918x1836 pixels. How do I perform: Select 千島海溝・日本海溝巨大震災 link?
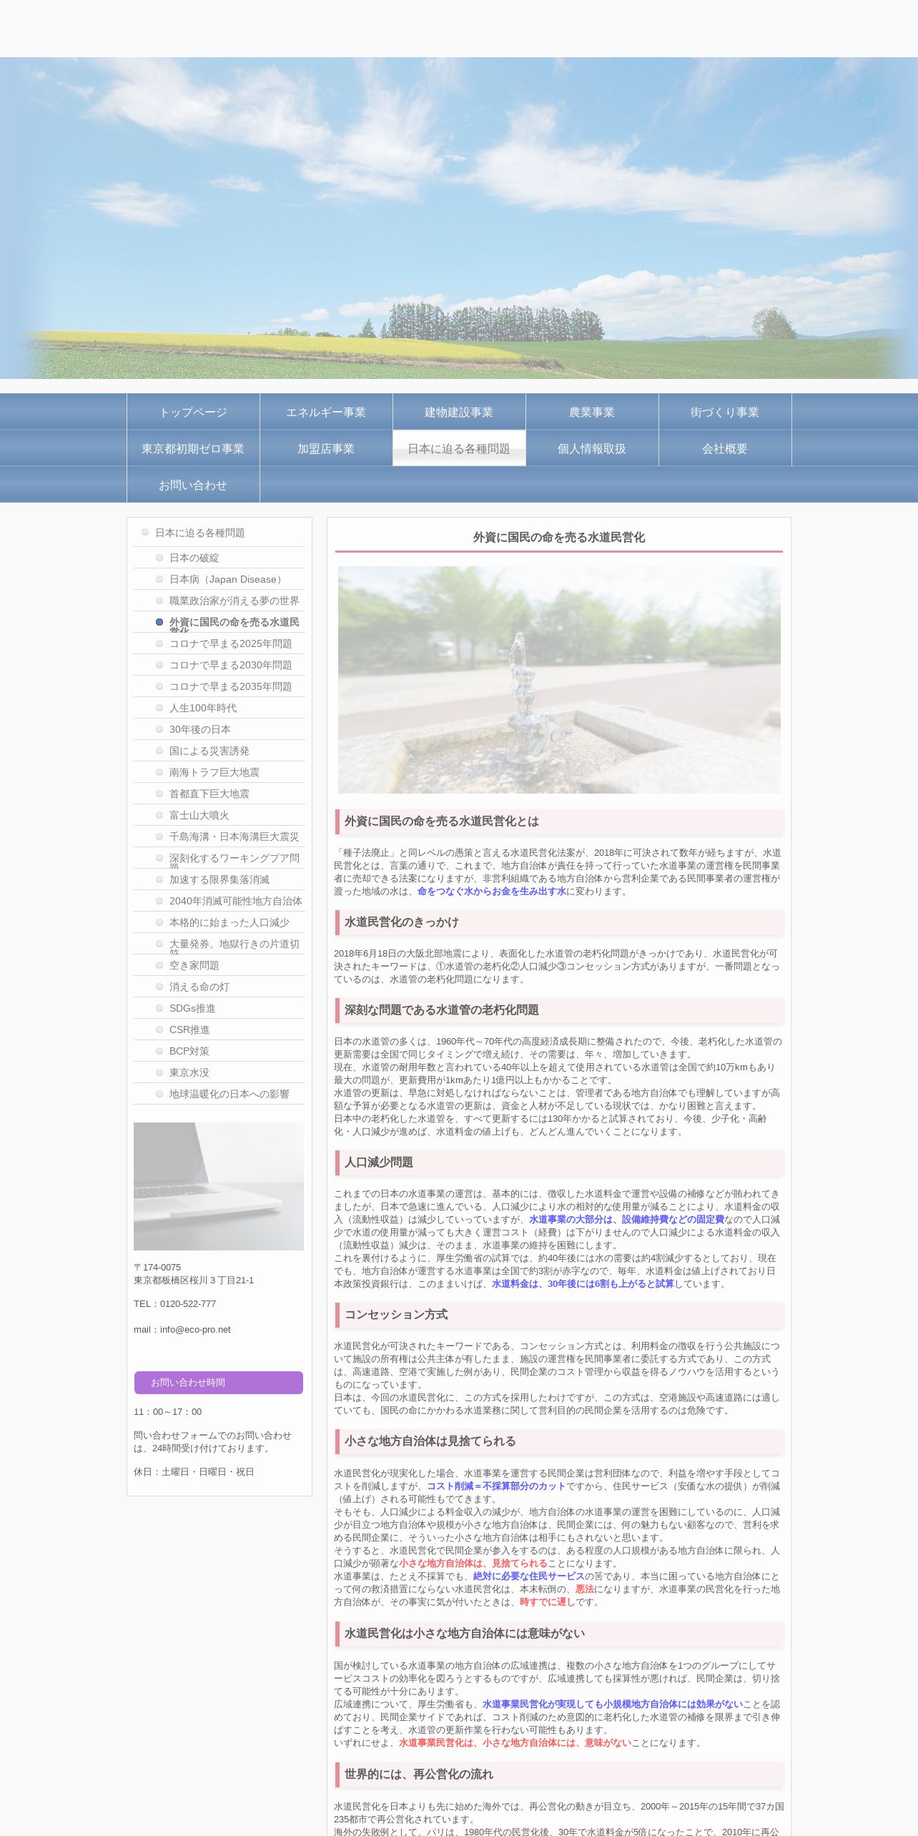tap(219, 836)
